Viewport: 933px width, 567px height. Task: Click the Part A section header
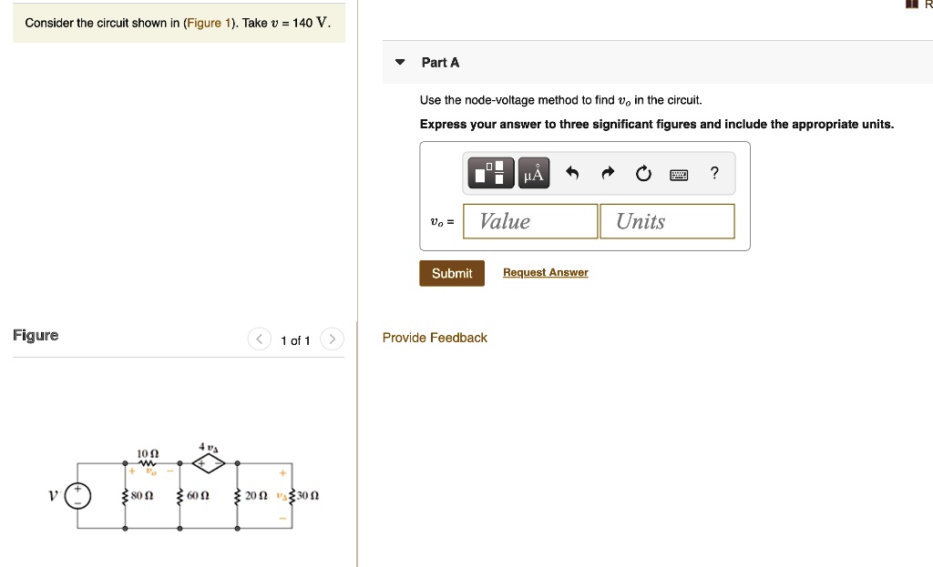point(439,62)
